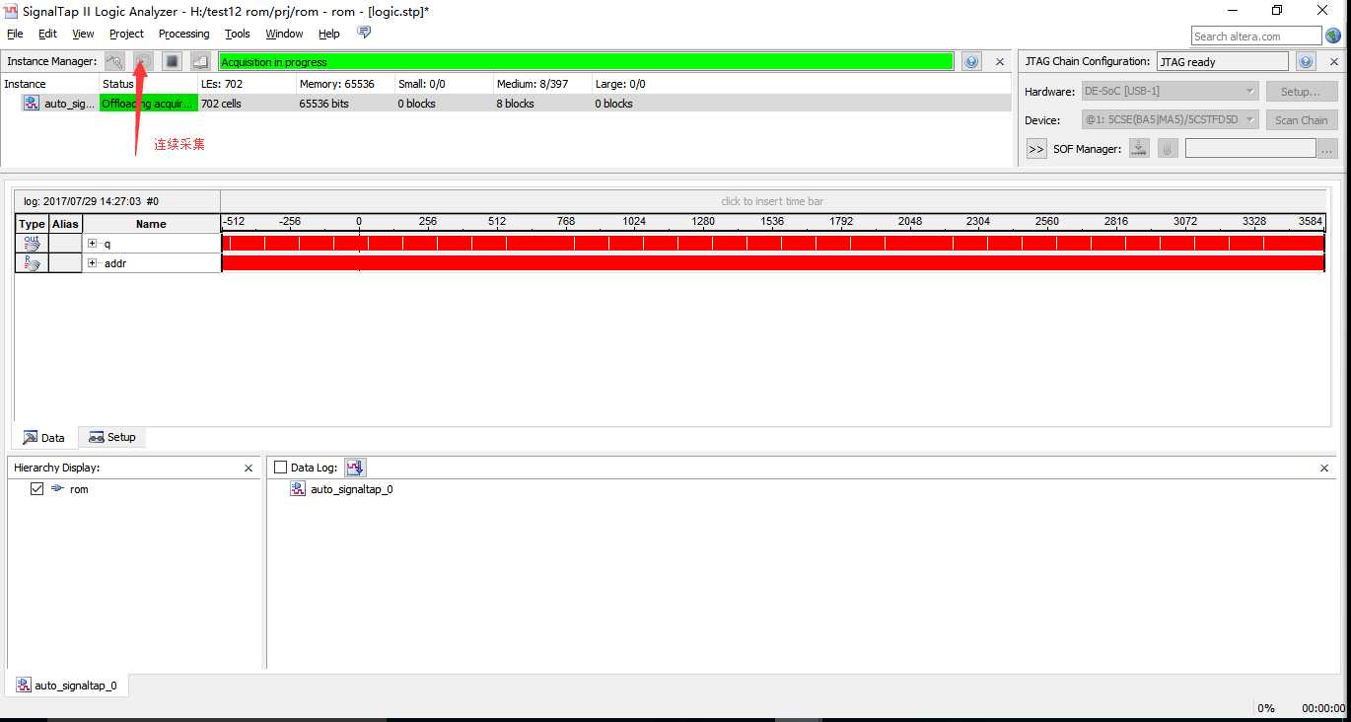Image resolution: width=1351 pixels, height=722 pixels.
Task: Expand the addr signal bus
Action: tap(92, 263)
